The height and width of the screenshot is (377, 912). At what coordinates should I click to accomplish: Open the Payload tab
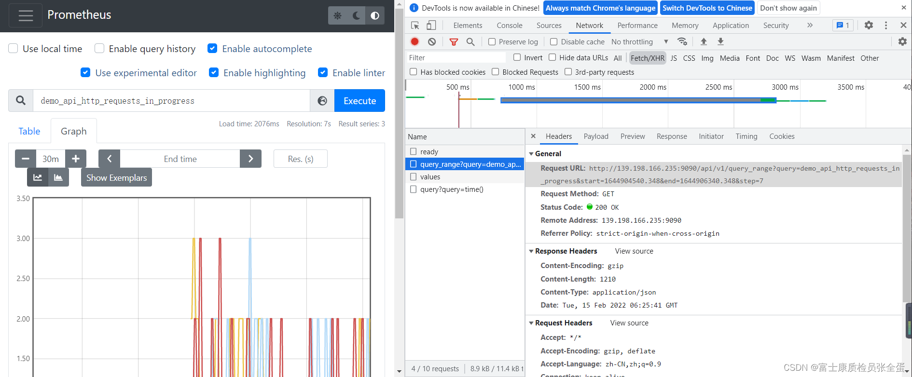[x=596, y=136]
